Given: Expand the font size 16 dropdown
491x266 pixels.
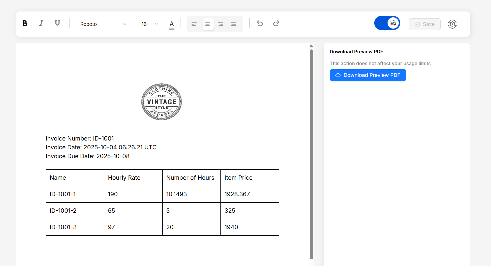Looking at the screenshot, I should coord(150,24).
